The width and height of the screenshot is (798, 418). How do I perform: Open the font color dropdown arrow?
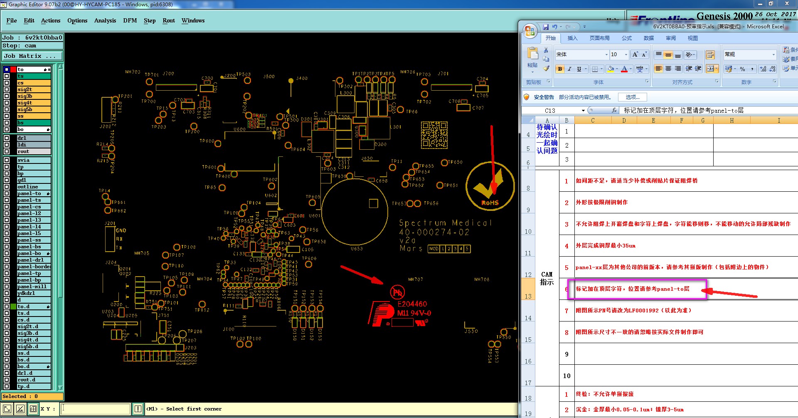point(631,69)
